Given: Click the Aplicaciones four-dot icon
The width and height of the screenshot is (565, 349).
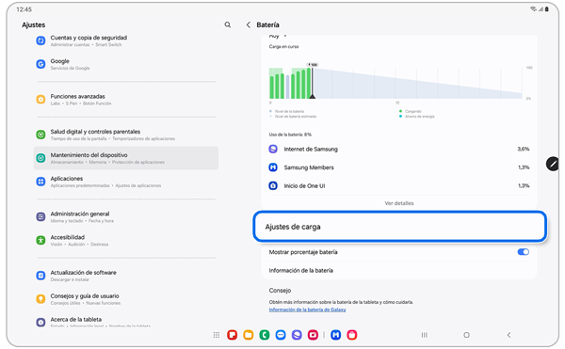Looking at the screenshot, I should [40, 182].
